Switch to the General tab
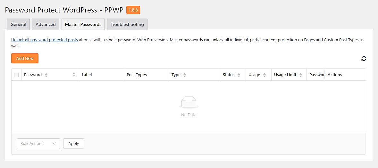 [x=18, y=24]
